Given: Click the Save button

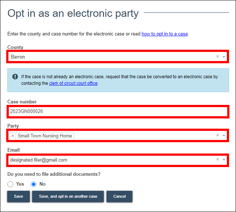Looking at the screenshot, I should pyautogui.click(x=18, y=196).
